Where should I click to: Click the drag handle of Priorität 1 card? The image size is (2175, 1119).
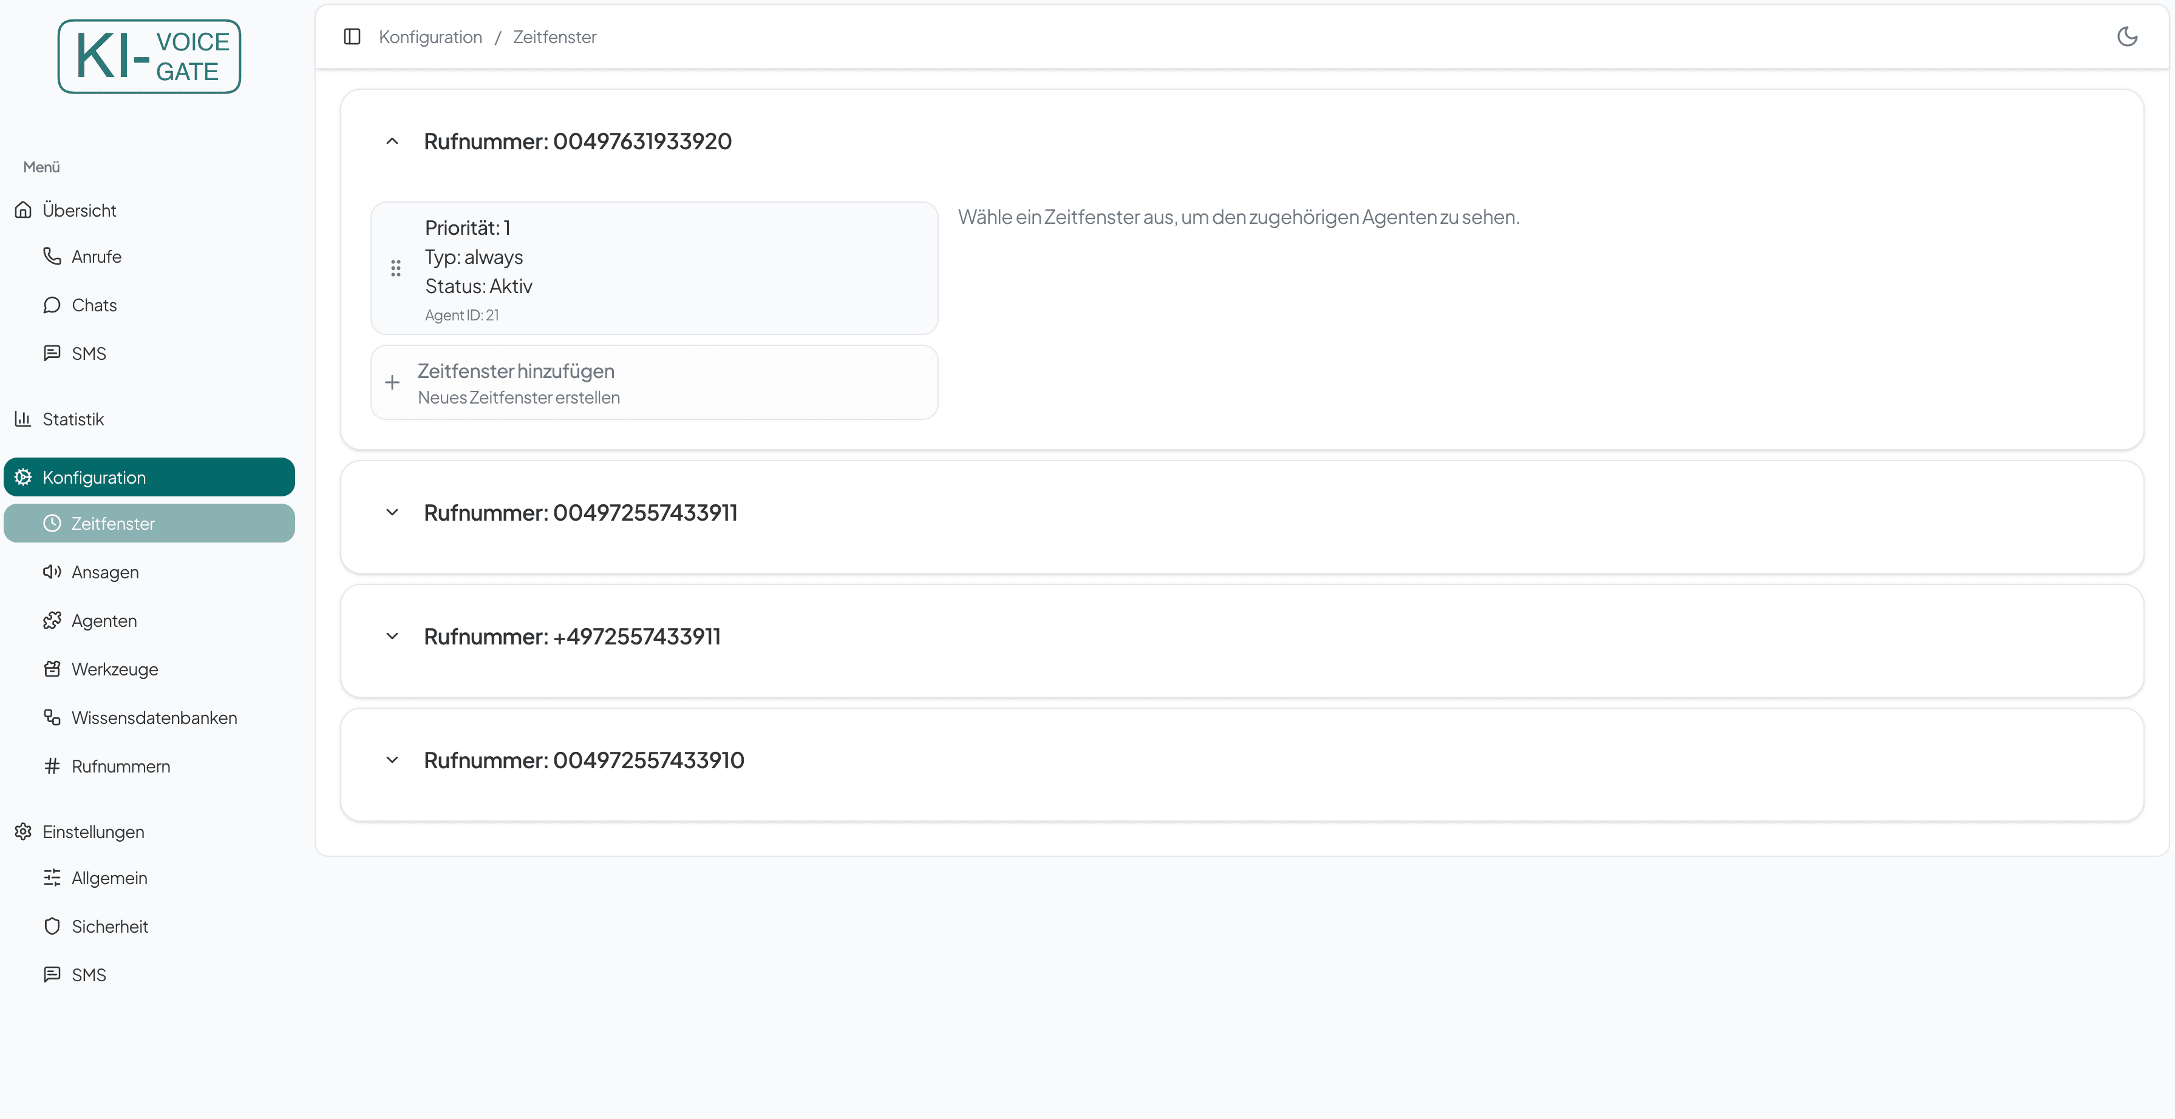[395, 268]
